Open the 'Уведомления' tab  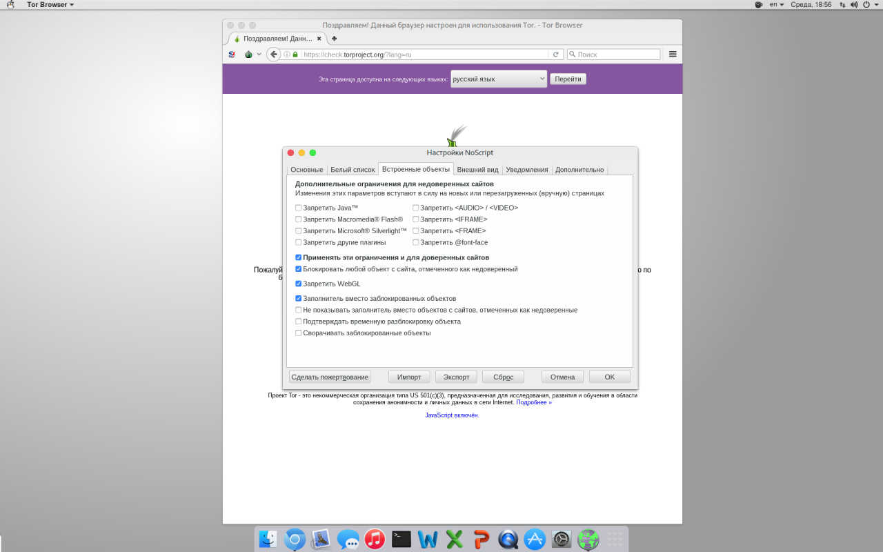coord(527,170)
